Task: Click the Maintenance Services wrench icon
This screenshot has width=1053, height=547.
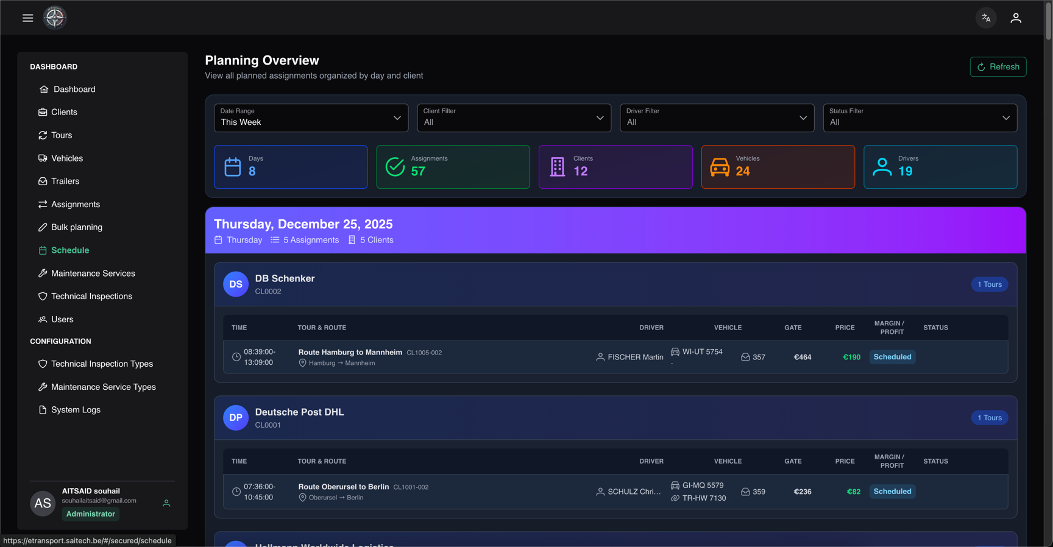Action: pyautogui.click(x=43, y=273)
